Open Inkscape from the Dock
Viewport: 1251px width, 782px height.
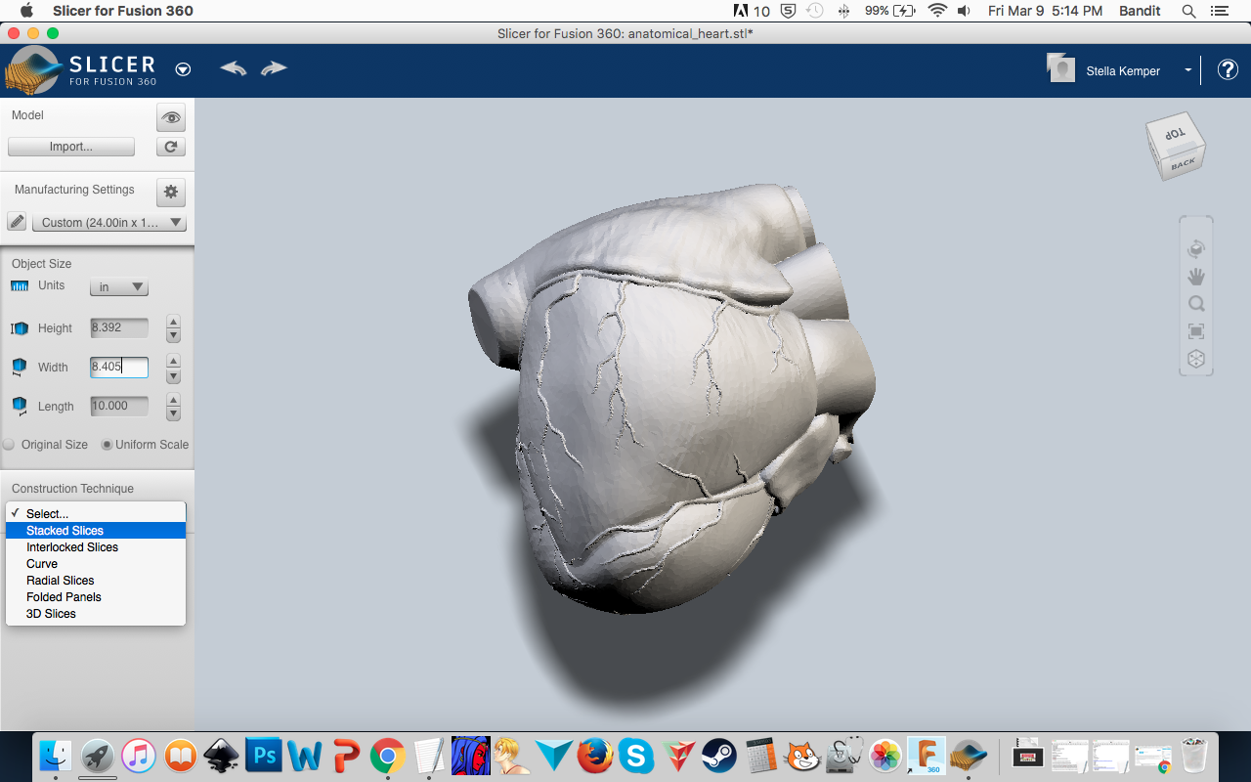tap(222, 756)
